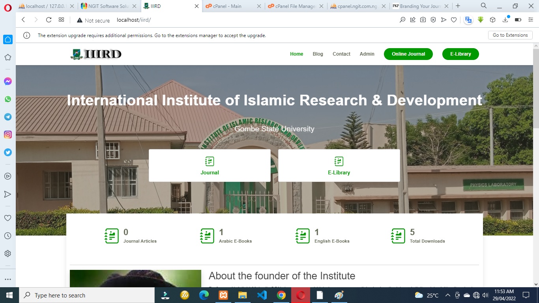Open sidebar bookmarks star icon
539x303 pixels.
tap(8, 57)
